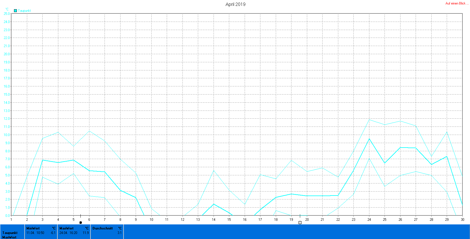This screenshot has width=470, height=239.
Task: Click day 10 on the x-axis
Action: click(151, 220)
